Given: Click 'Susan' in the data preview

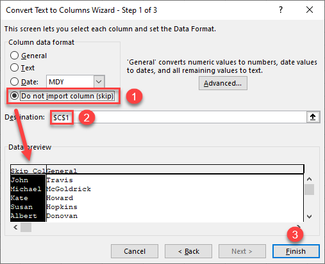Looking at the screenshot, I should [22, 207].
